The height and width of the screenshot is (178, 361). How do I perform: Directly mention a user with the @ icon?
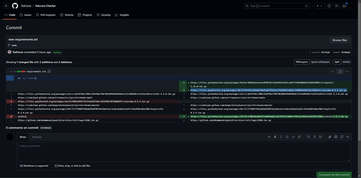[336, 137]
